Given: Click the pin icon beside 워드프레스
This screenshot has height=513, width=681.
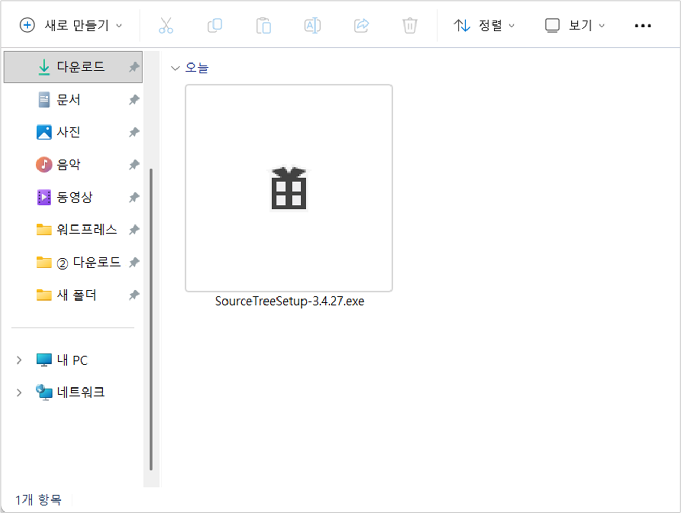Looking at the screenshot, I should tap(134, 230).
